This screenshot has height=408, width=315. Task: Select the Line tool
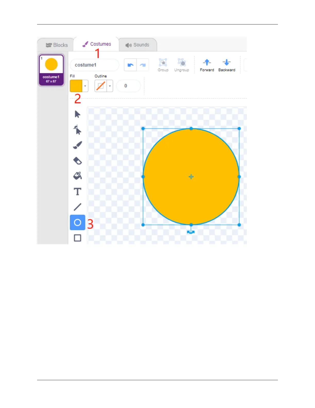[x=77, y=207]
